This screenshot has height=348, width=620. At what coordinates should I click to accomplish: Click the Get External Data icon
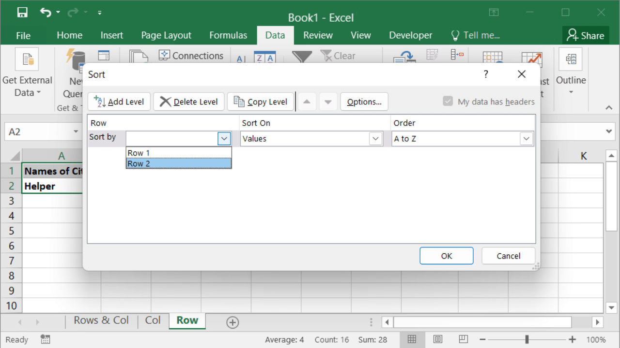pyautogui.click(x=27, y=59)
